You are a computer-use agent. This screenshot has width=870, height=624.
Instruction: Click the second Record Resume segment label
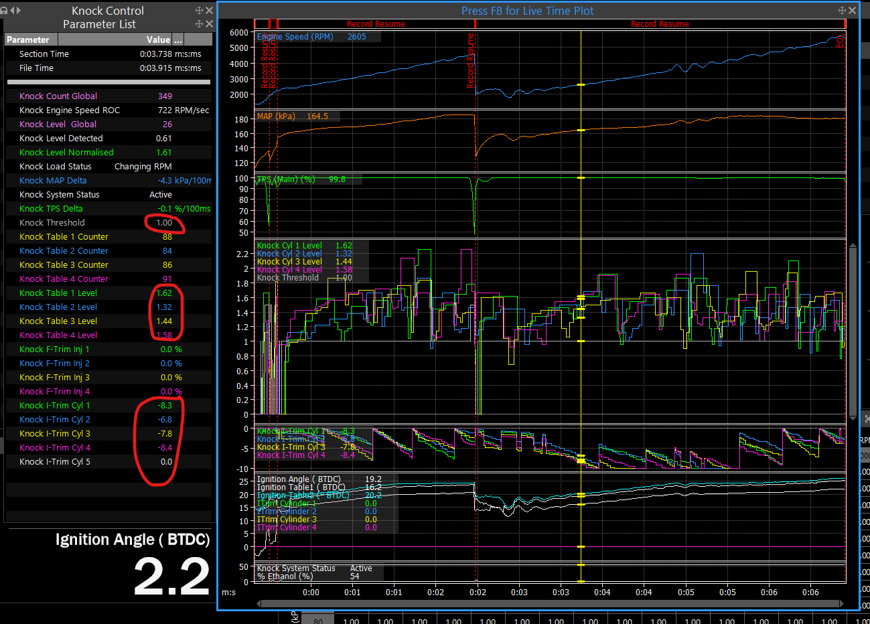660,24
